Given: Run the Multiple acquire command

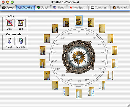Looking at the screenshot, I should click(x=21, y=41).
